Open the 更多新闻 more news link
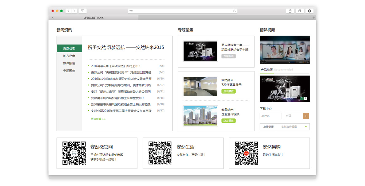This screenshot has width=365, height=186. [98, 119]
